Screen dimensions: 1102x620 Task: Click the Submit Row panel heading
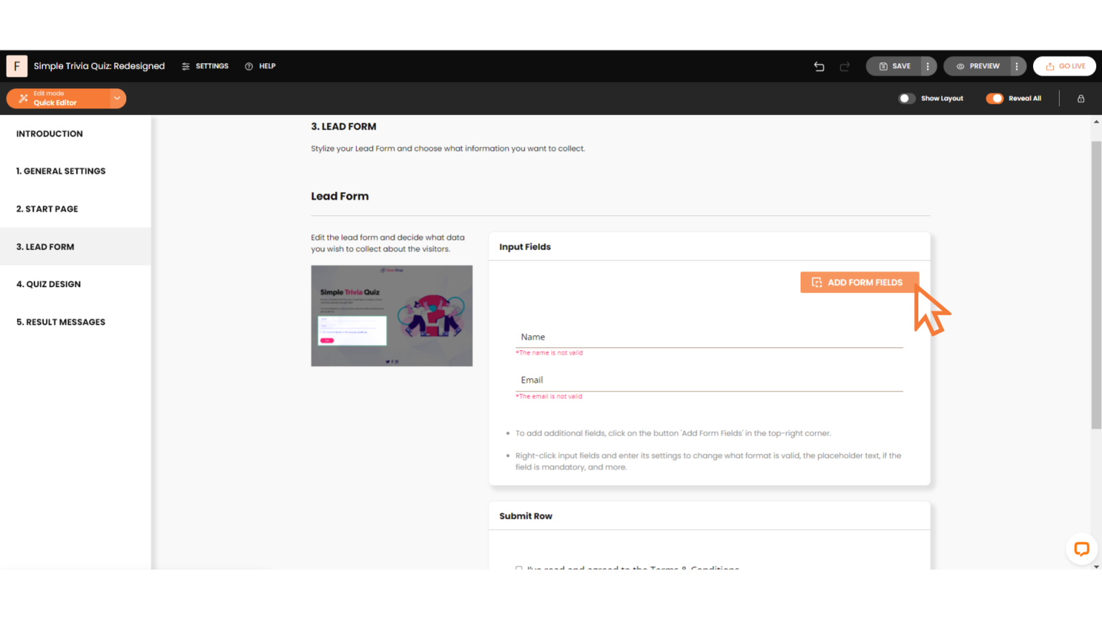click(526, 516)
